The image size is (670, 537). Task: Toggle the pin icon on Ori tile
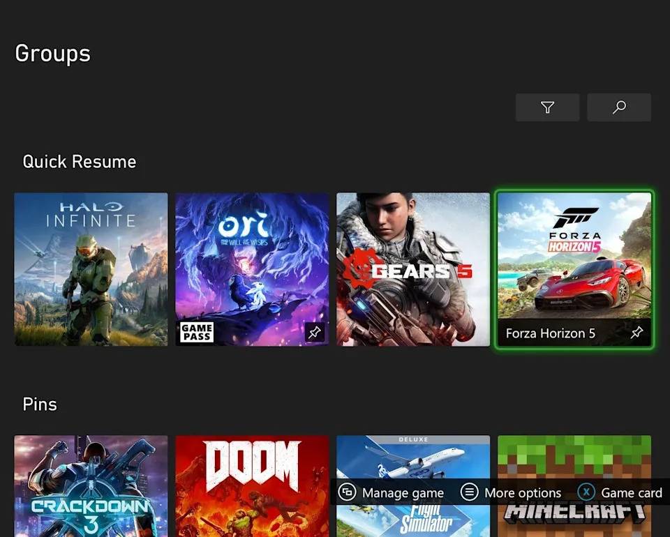[314, 333]
